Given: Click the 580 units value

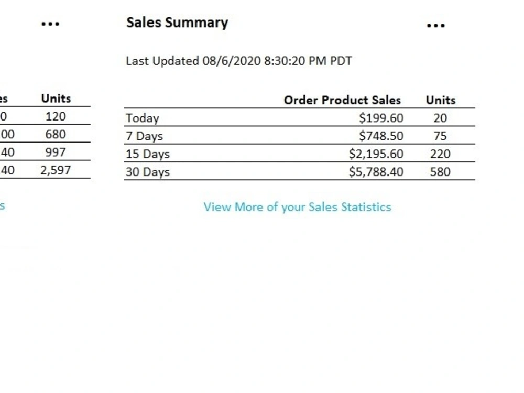Looking at the screenshot, I should (440, 172).
